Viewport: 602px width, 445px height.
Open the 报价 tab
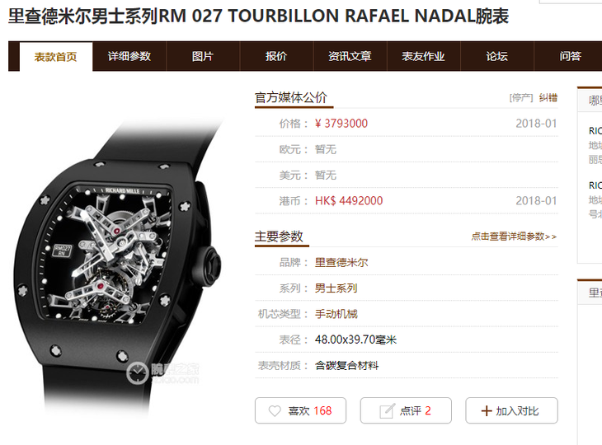pyautogui.click(x=276, y=56)
